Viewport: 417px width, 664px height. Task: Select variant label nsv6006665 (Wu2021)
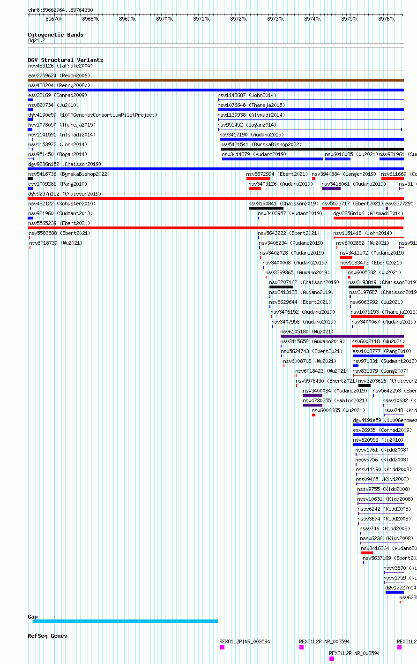339,410
